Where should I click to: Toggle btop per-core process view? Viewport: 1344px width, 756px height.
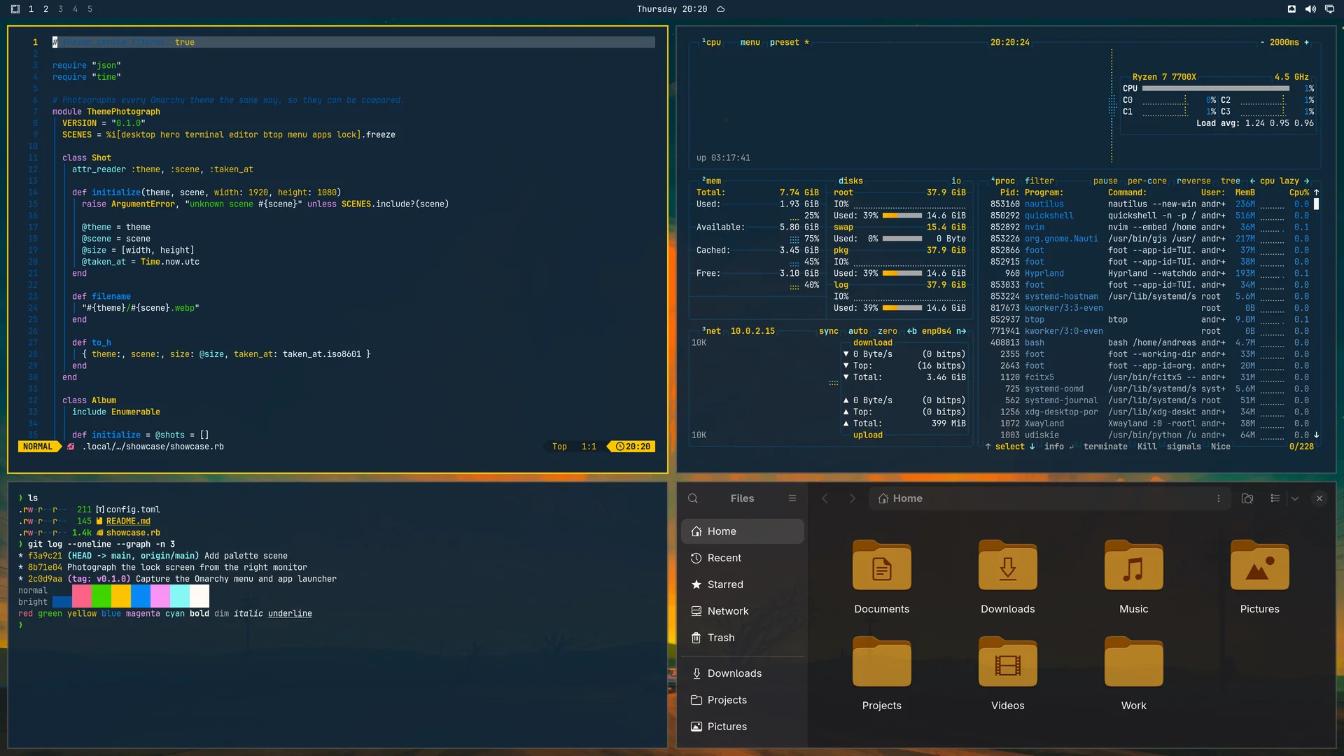pos(1147,181)
